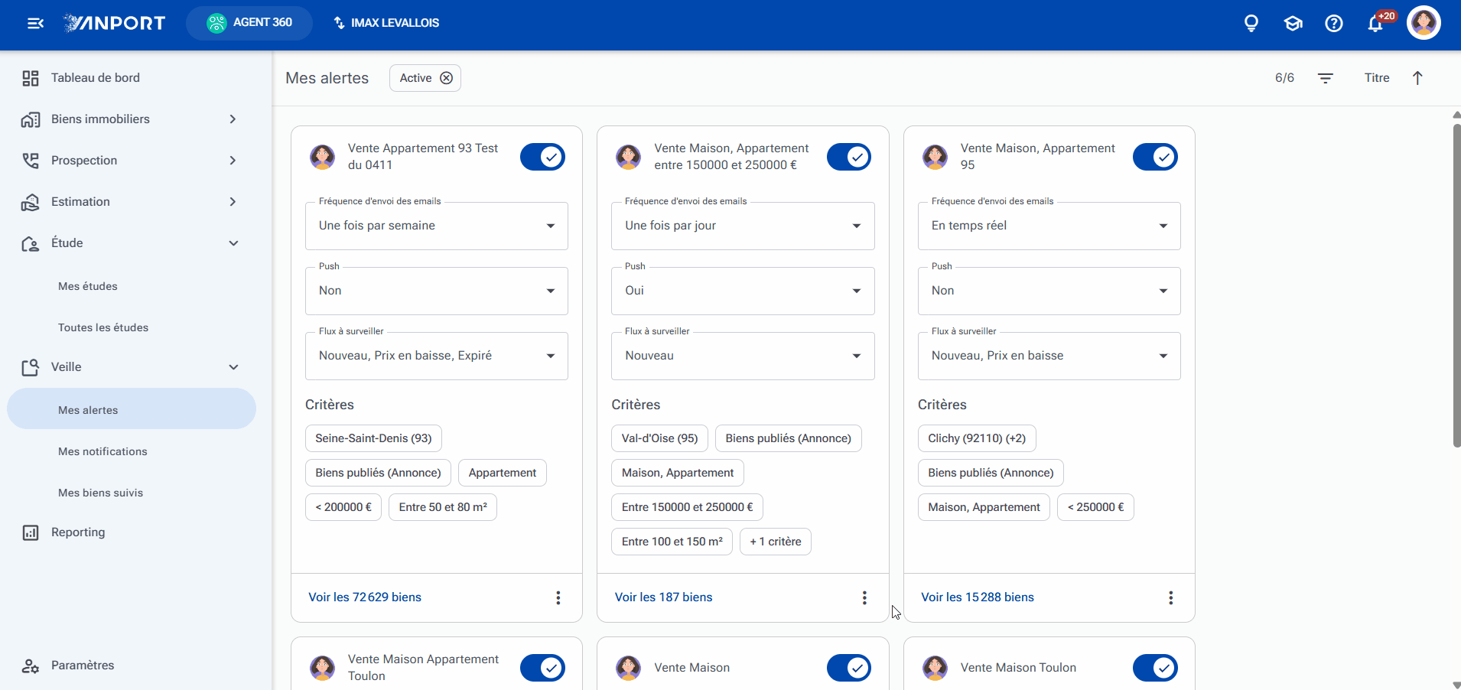Switch off the Vente Maison Toulon alert
This screenshot has width=1461, height=690.
tap(1155, 668)
